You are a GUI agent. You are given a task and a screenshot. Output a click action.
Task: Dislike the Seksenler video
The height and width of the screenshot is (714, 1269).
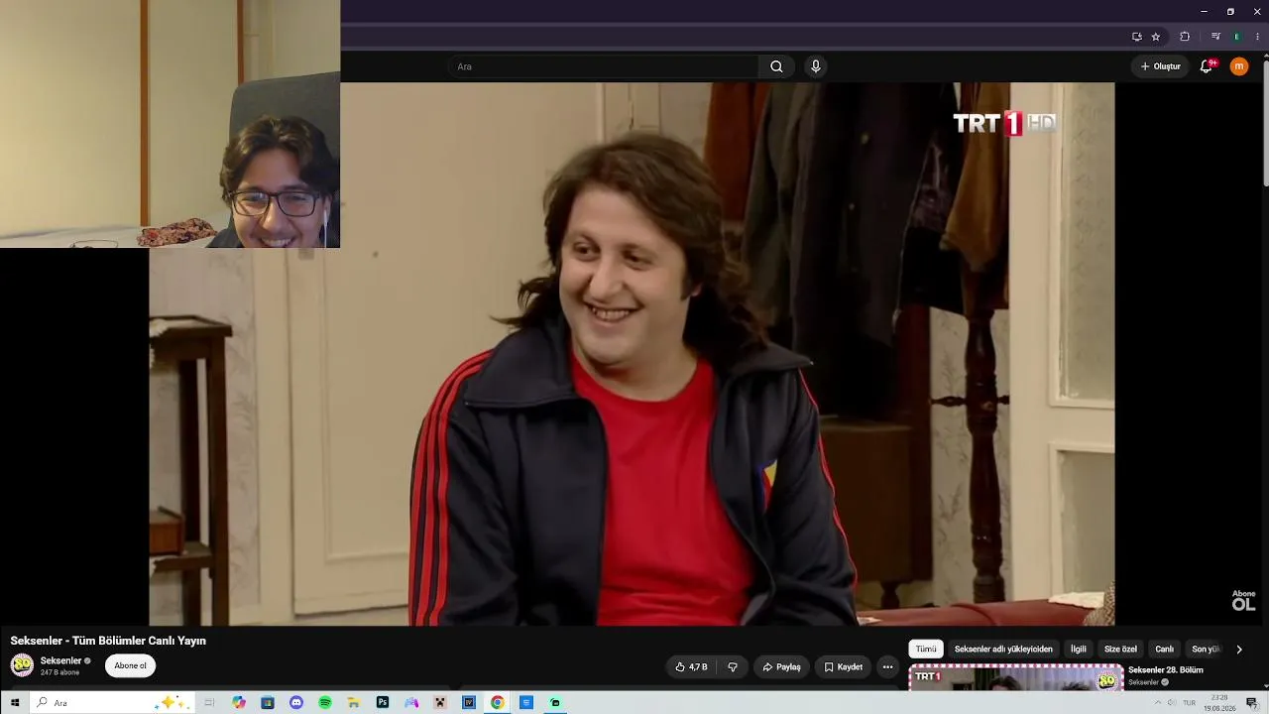pos(733,667)
